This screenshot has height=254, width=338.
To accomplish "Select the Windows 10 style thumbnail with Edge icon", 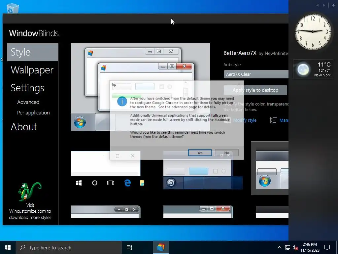I will [108, 170].
